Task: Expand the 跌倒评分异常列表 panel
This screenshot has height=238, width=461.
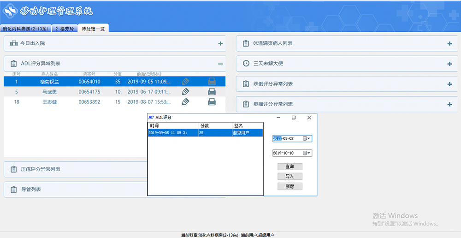Action: pyautogui.click(x=449, y=84)
